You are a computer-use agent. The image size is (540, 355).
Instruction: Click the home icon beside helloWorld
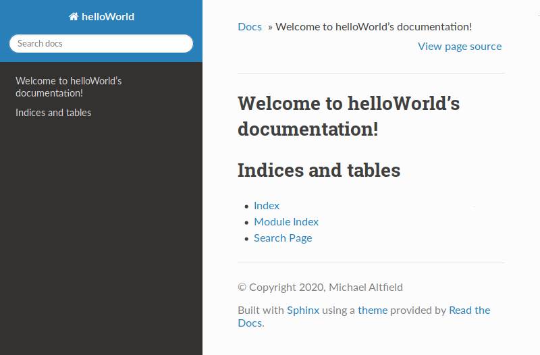pyautogui.click(x=74, y=16)
